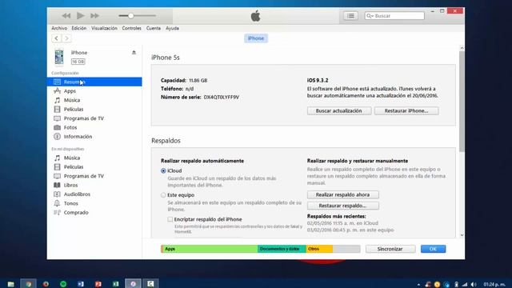Click the volume icon in system tray
The width and height of the screenshot is (512, 288).
(x=474, y=285)
